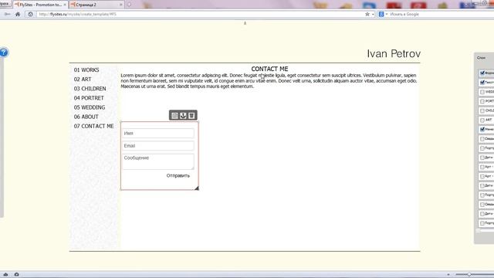Open the 06 ABOUT menu item
The height and width of the screenshot is (278, 494).
pos(86,117)
